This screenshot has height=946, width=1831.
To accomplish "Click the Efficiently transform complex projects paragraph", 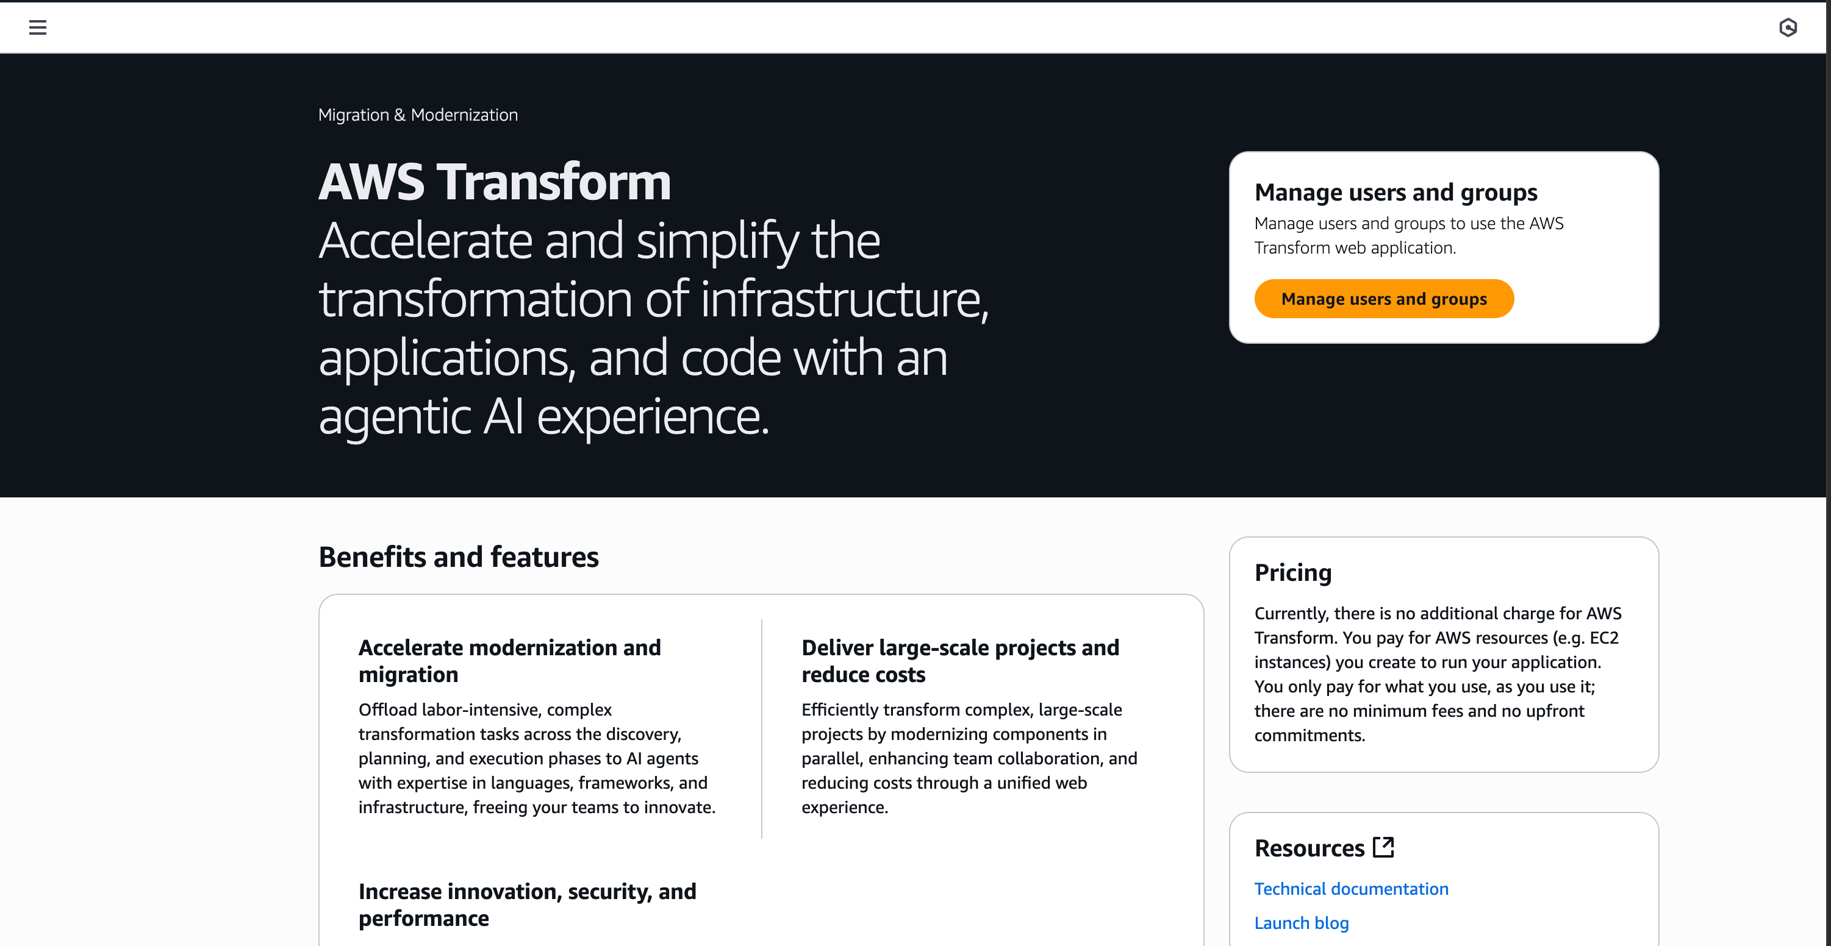I will tap(969, 758).
